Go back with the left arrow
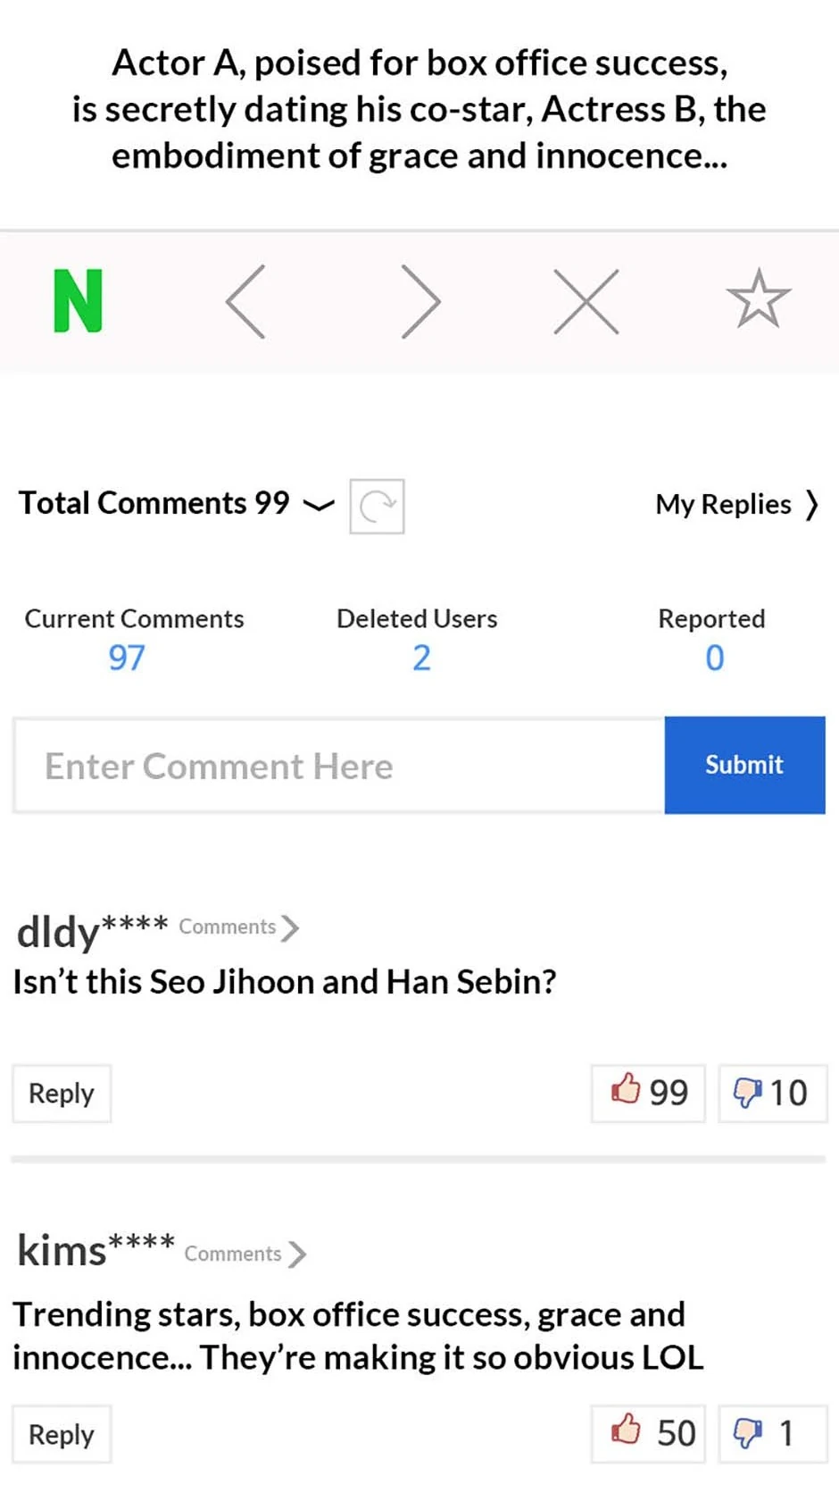 pyautogui.click(x=246, y=301)
